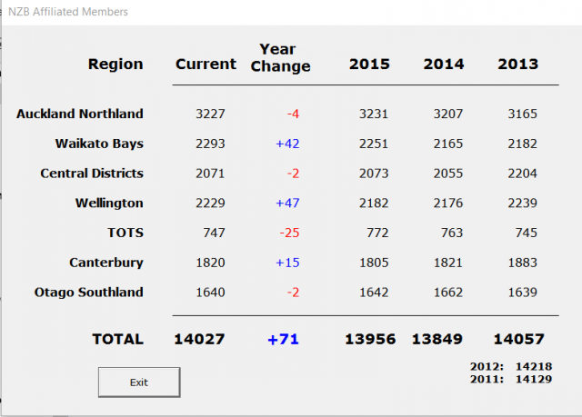Screen dimensions: 582x417
Task: Select the 2014 total 13849
Action: (x=436, y=339)
